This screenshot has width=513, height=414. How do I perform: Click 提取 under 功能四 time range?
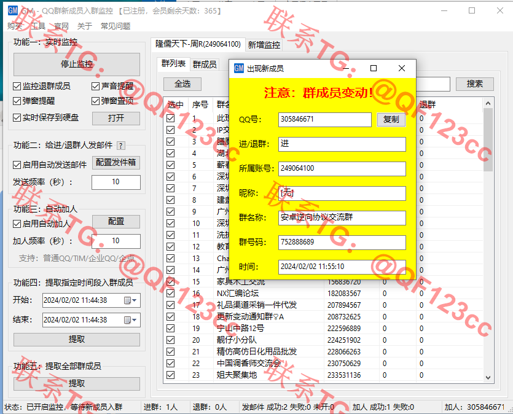pos(77,340)
